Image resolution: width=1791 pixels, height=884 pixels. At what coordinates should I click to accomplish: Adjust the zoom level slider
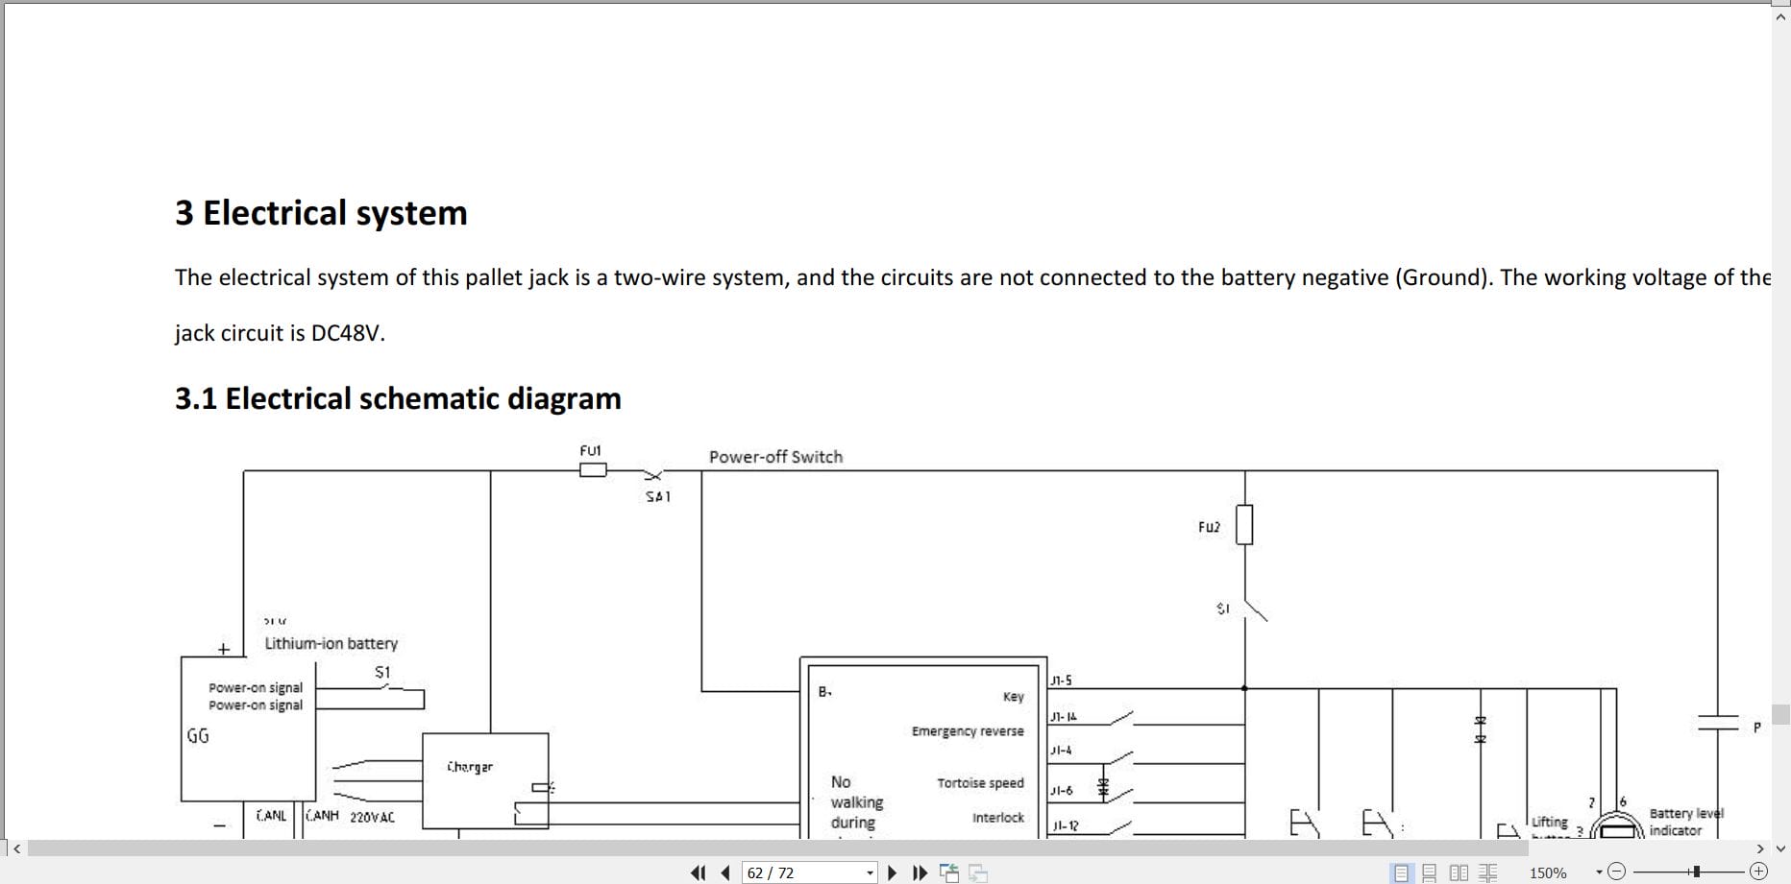(x=1698, y=871)
